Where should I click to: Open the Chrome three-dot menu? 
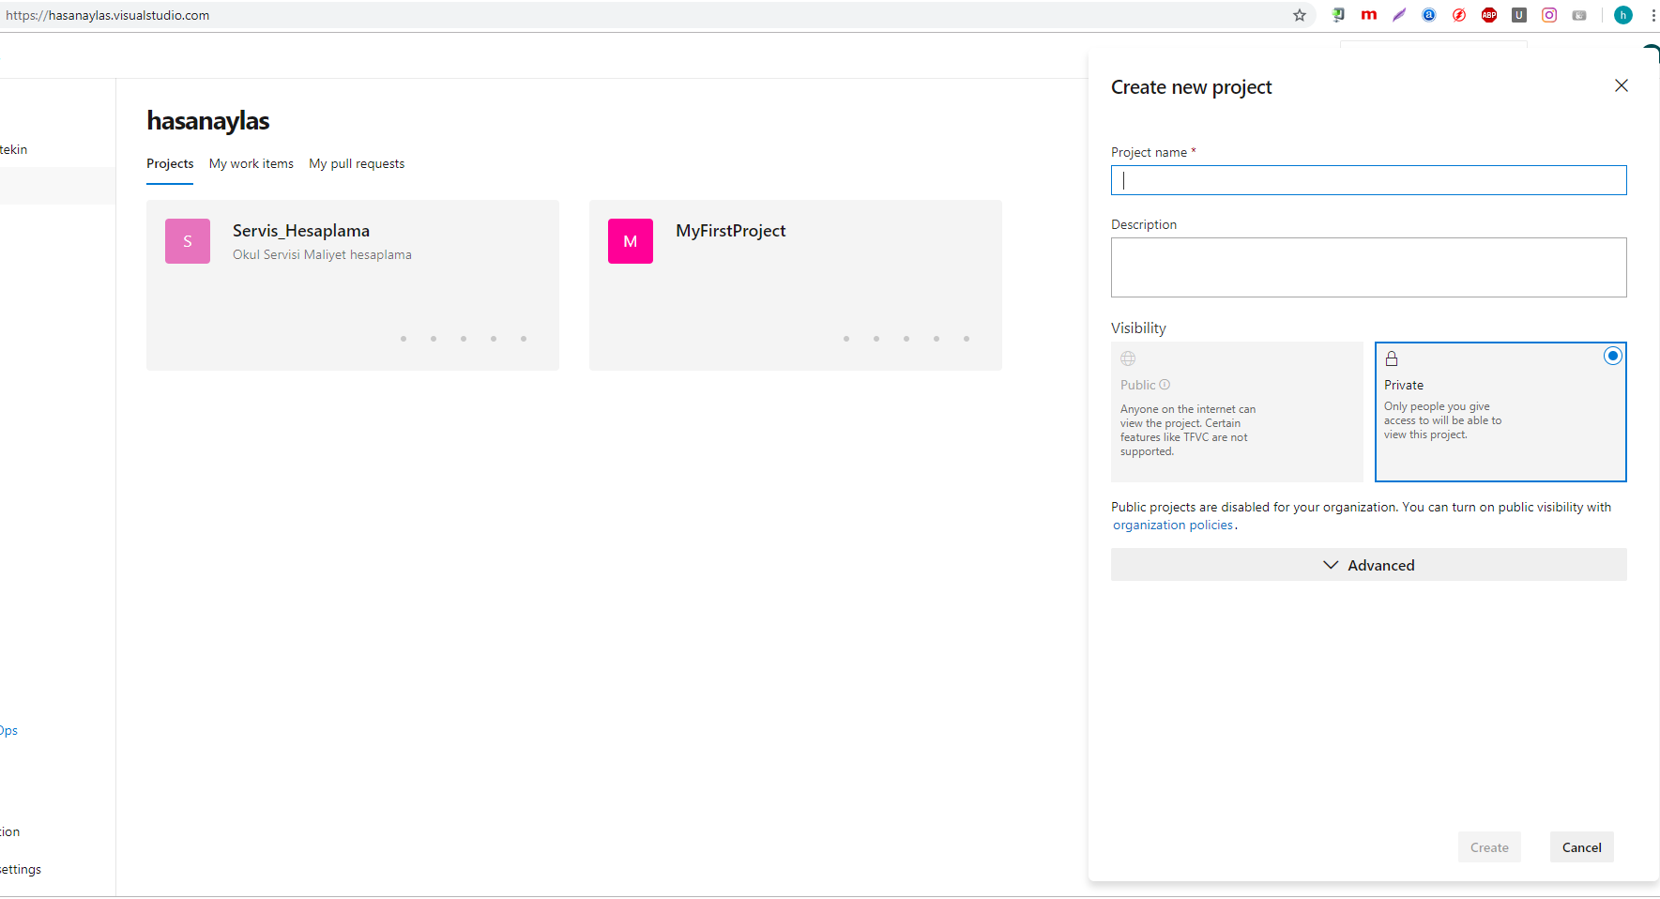[1652, 15]
